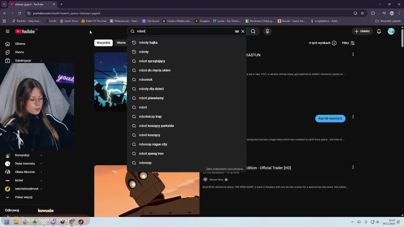Choose suggestion "roboty bajka"

coord(186,43)
